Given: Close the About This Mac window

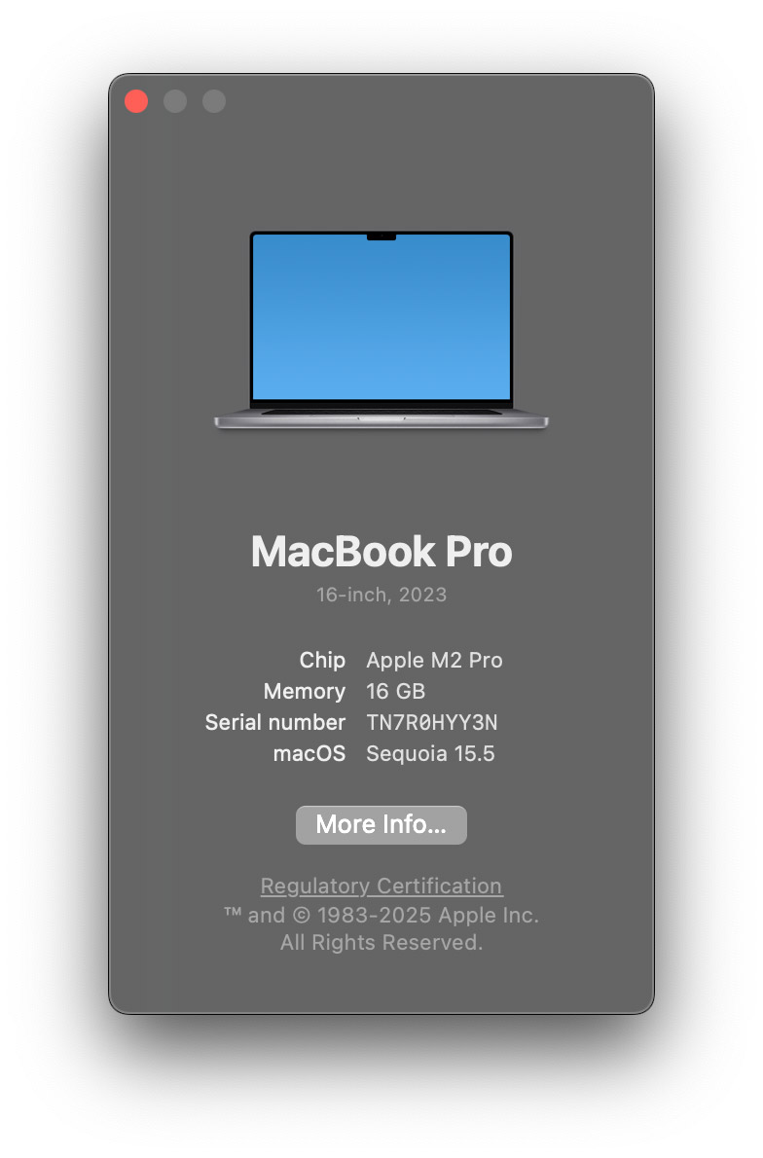Looking at the screenshot, I should pyautogui.click(x=136, y=101).
